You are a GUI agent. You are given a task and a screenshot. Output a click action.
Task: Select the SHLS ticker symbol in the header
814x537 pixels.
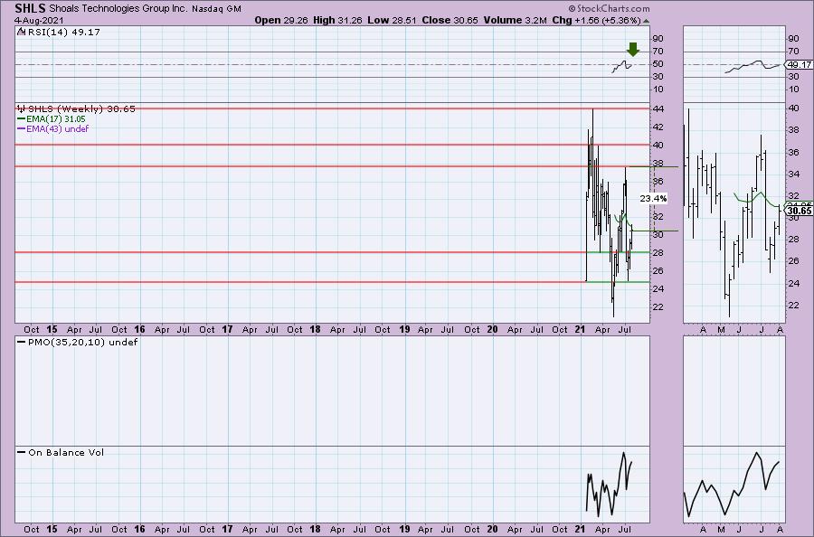click(x=30, y=8)
